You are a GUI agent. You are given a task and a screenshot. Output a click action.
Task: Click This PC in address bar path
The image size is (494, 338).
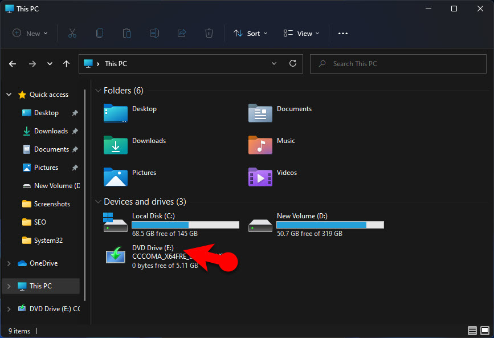point(116,64)
